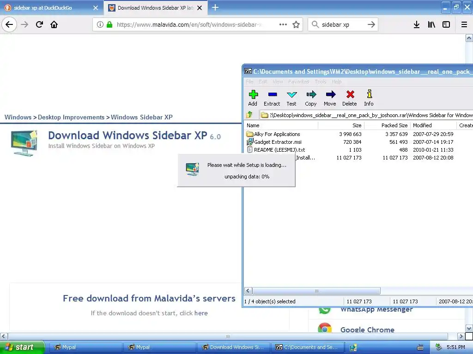473x354 pixels.
Task: Click the WhatsApp Messenger icon on the page
Action: coord(325,310)
